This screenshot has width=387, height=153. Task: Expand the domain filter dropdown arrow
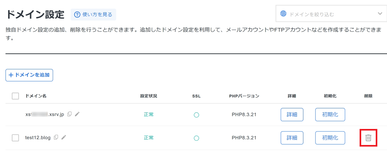pyautogui.click(x=380, y=13)
